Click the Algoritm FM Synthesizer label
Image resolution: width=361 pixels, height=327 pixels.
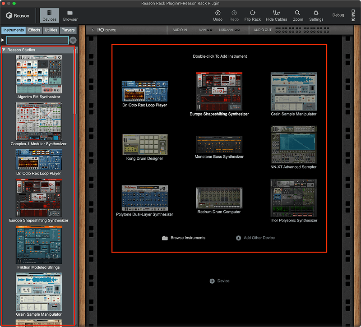39,97
